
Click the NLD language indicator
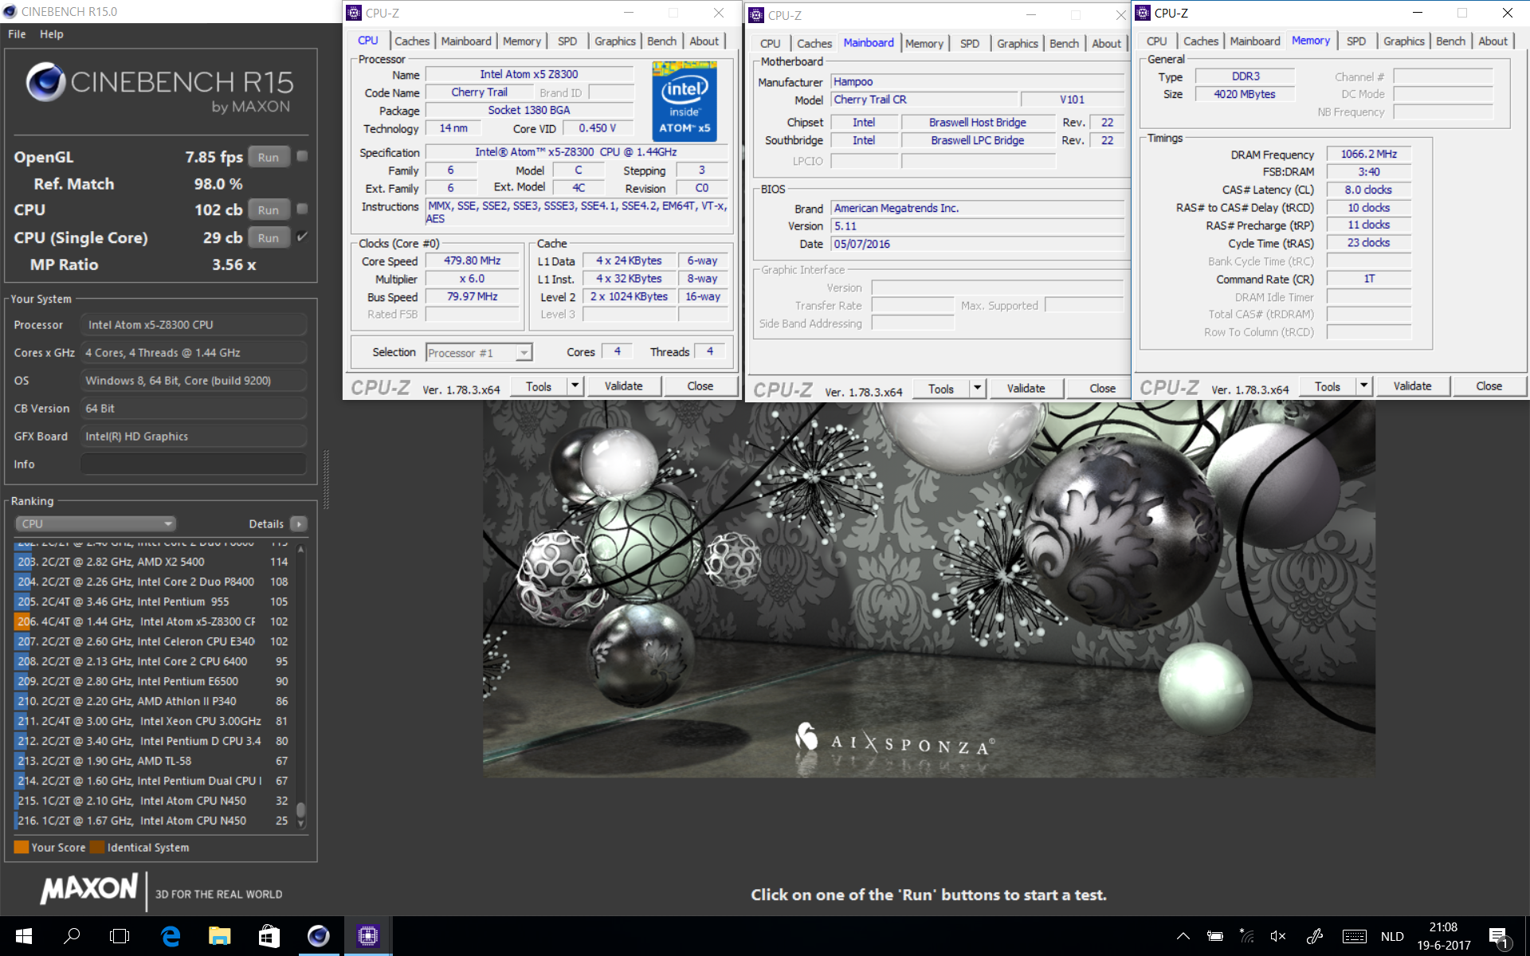coord(1392,936)
